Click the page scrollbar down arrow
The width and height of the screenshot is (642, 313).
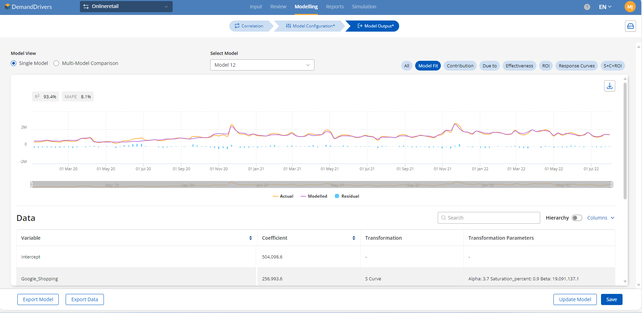639,285
